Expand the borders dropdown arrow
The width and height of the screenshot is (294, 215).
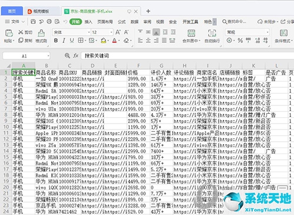click(85, 41)
